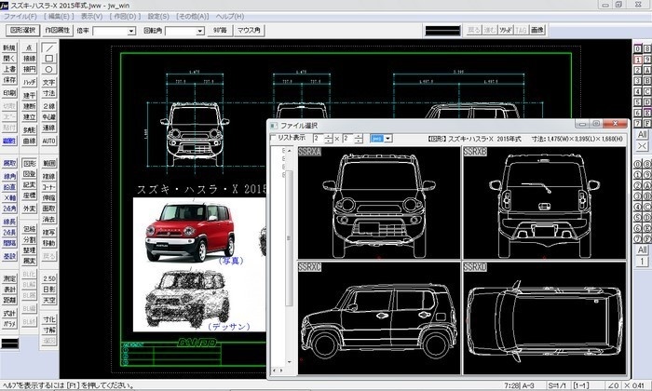This screenshot has width=652, height=391.
Task: Select the 分割 divide tool
Action: (29, 240)
